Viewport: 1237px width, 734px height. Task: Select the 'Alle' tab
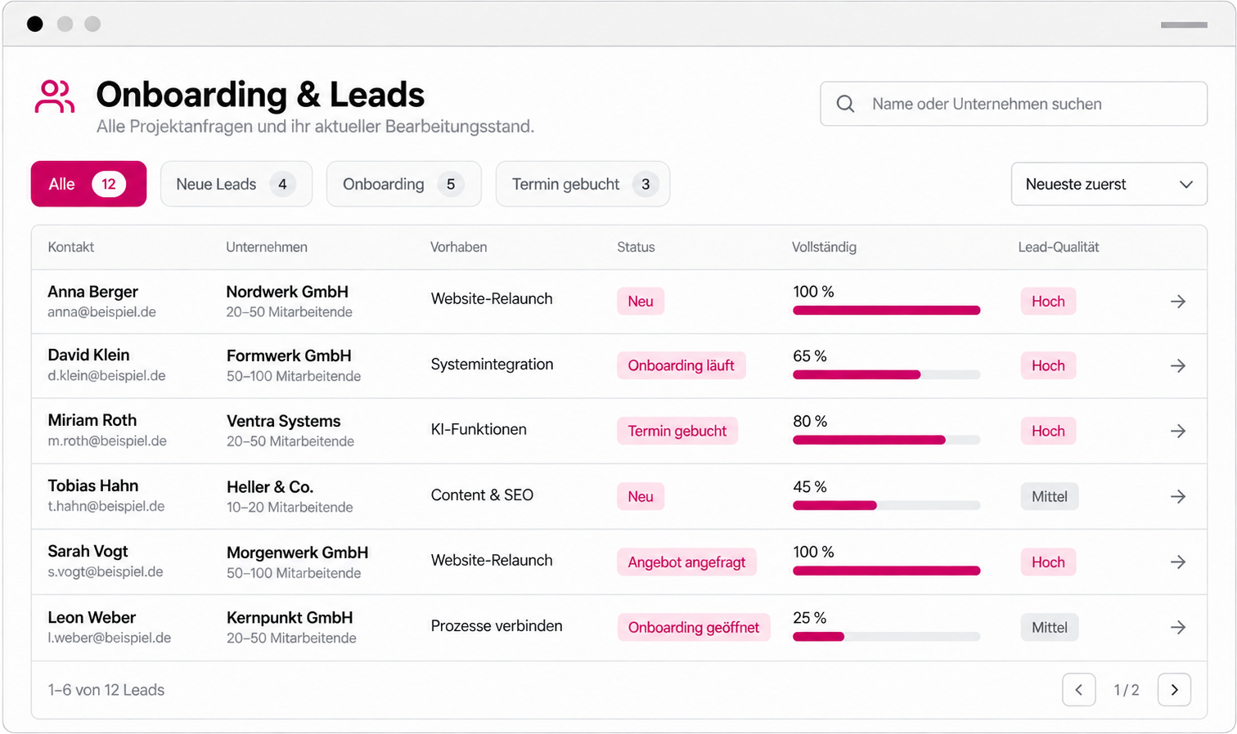(x=88, y=184)
